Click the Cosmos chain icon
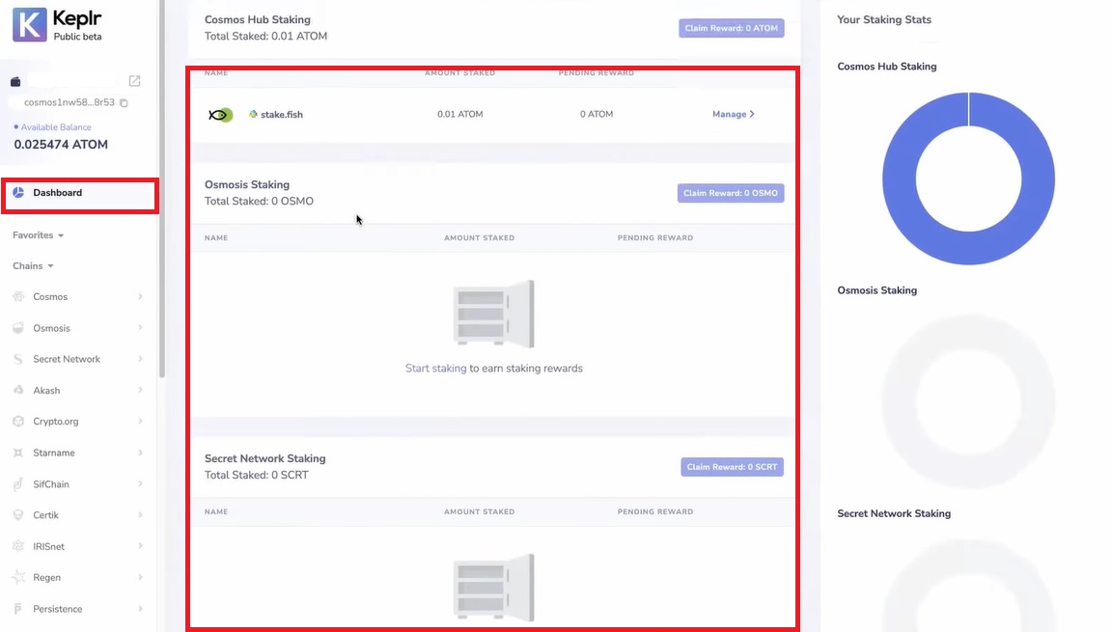The width and height of the screenshot is (1112, 632). click(x=18, y=297)
